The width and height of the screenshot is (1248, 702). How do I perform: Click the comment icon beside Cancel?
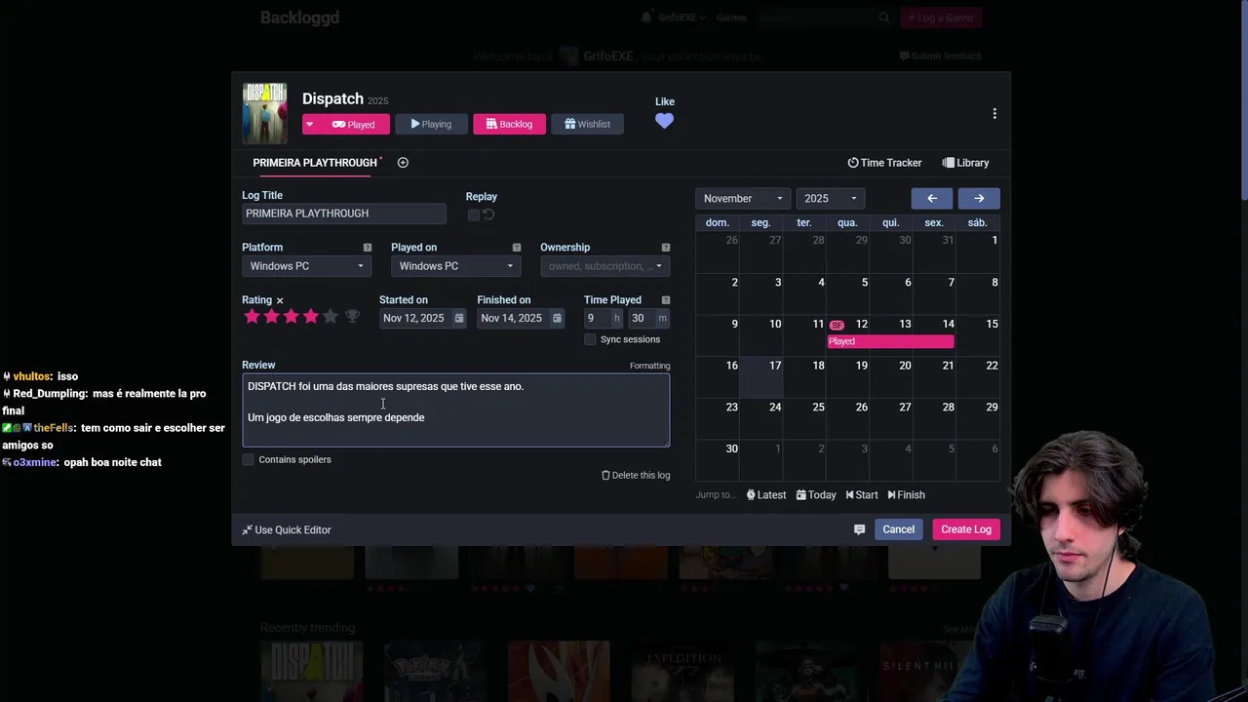click(x=859, y=529)
